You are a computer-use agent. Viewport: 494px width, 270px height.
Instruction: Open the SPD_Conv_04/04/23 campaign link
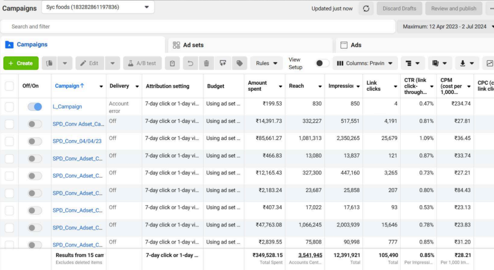77,141
